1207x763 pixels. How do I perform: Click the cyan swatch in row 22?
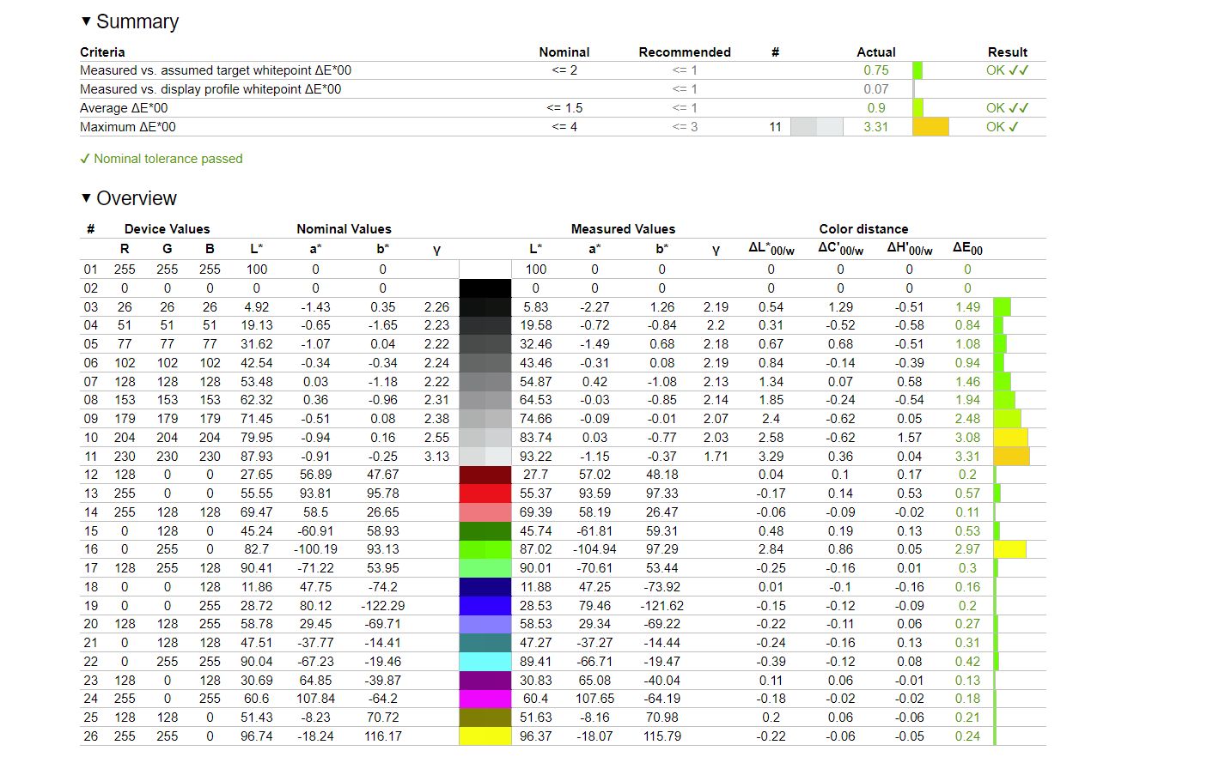[x=485, y=662]
